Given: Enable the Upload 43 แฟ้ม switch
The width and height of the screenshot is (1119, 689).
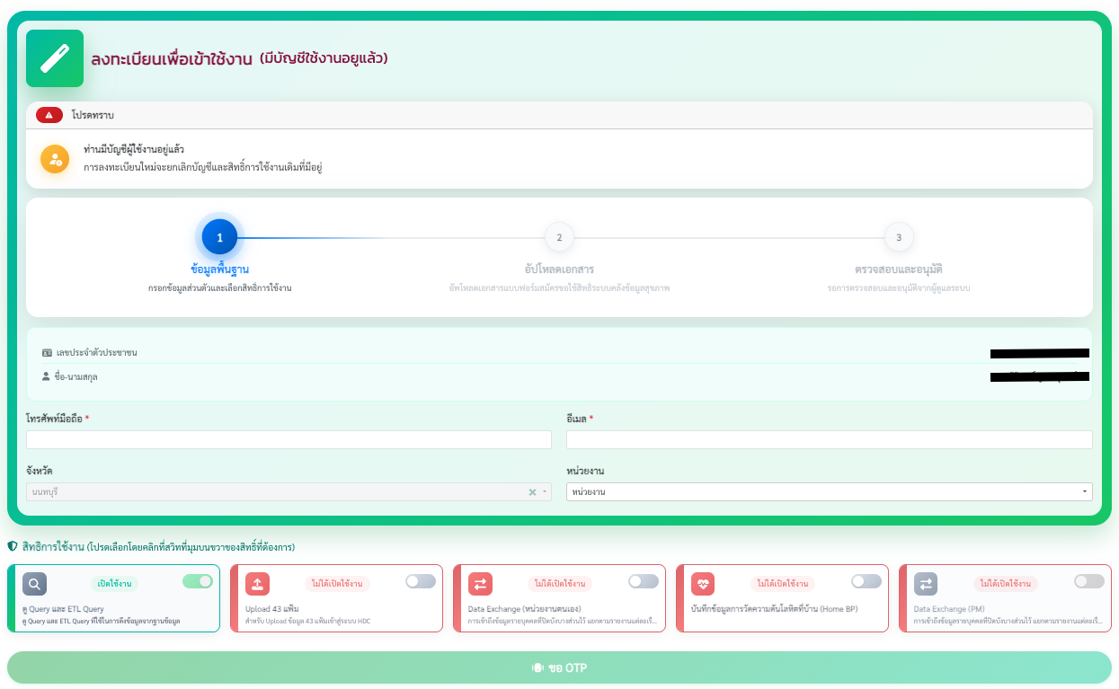Looking at the screenshot, I should pyautogui.click(x=421, y=581).
